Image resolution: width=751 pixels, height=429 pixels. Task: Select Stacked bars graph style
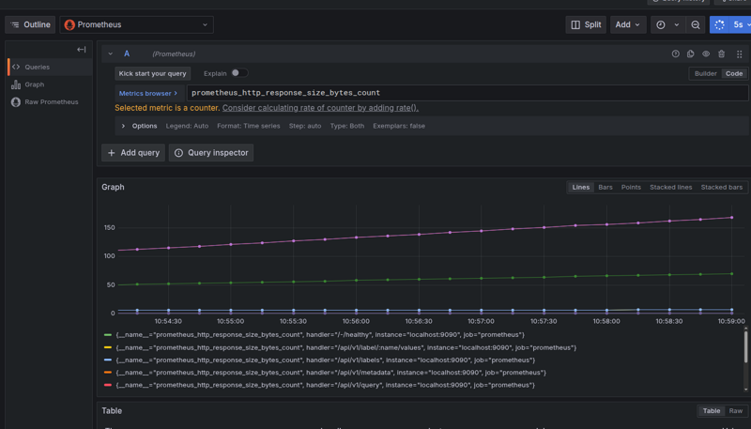pyautogui.click(x=721, y=187)
